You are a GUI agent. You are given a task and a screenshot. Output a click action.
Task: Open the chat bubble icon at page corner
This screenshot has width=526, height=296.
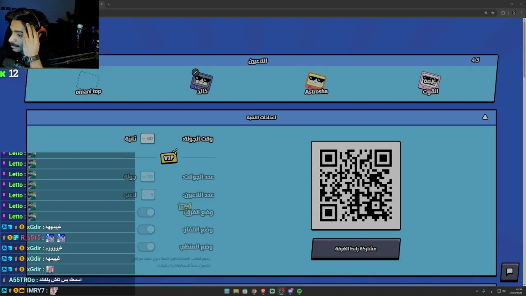pos(510,271)
